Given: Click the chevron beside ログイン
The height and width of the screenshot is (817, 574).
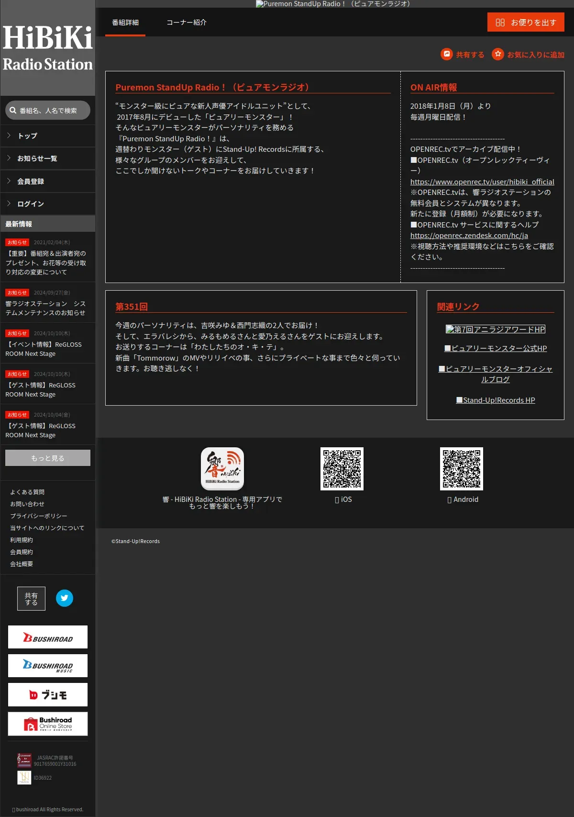Looking at the screenshot, I should (9, 204).
